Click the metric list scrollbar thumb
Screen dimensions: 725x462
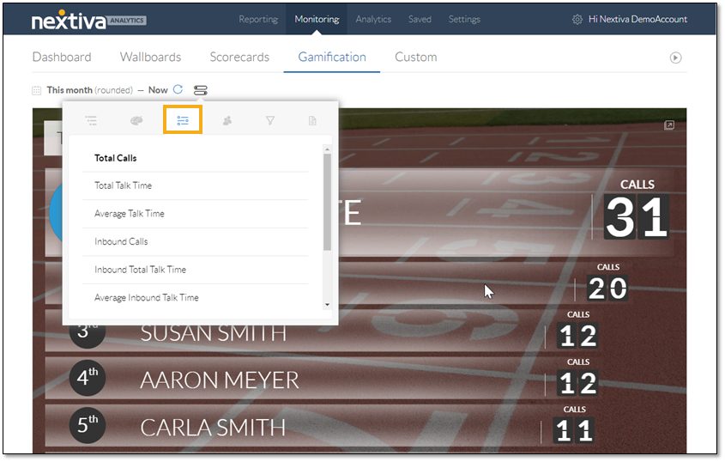click(328, 202)
